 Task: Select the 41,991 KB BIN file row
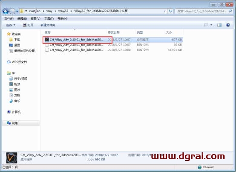tap(113, 50)
